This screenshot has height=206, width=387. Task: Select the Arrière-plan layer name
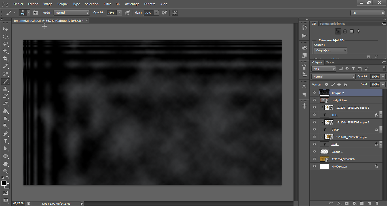(x=339, y=166)
